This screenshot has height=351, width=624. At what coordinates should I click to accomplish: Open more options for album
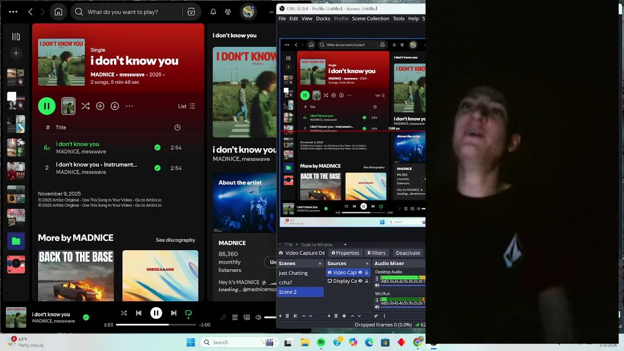(x=129, y=106)
